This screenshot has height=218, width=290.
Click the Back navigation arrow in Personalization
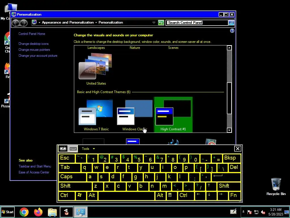coord(16,23)
